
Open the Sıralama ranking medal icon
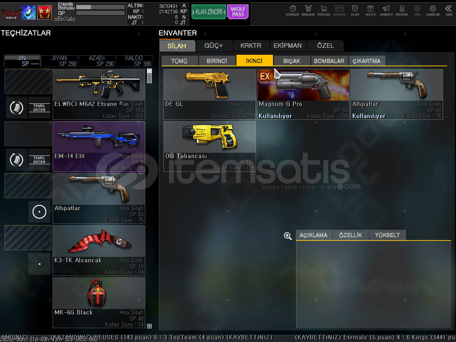click(x=308, y=11)
